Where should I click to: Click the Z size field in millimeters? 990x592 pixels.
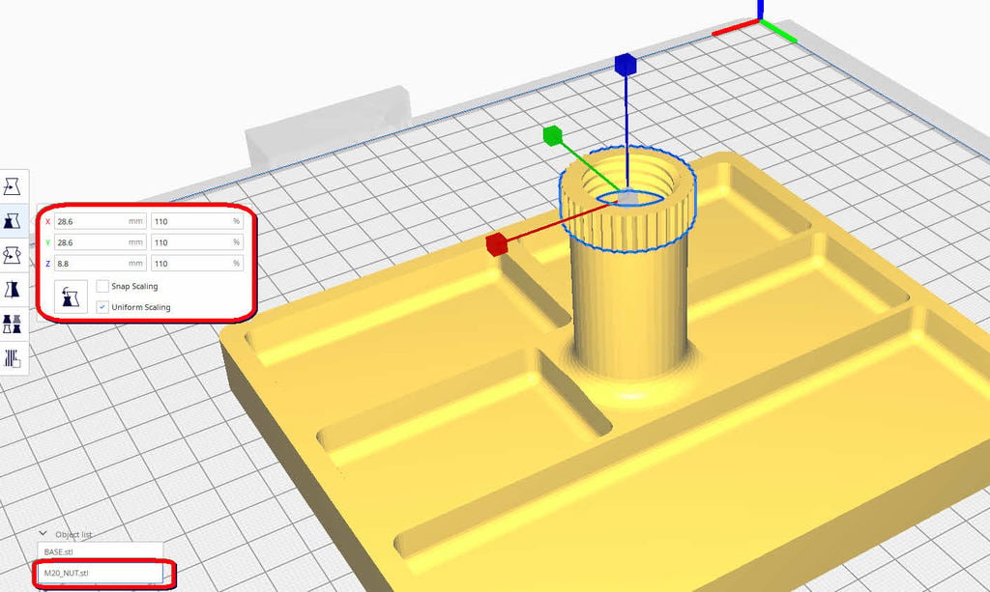pos(101,264)
